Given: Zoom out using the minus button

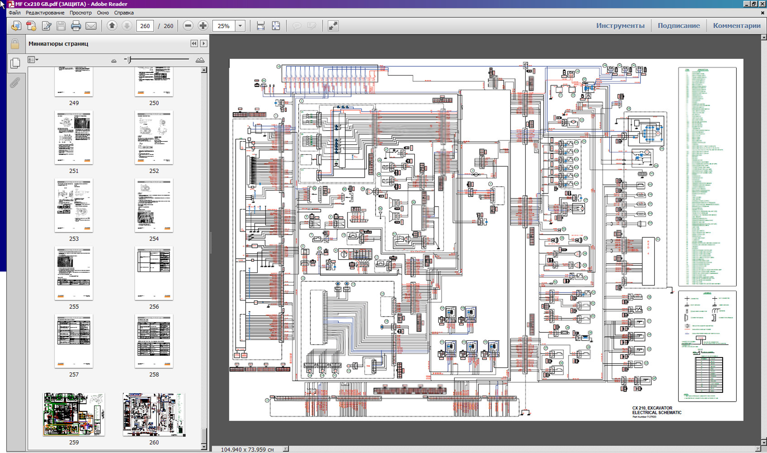Looking at the screenshot, I should point(188,26).
